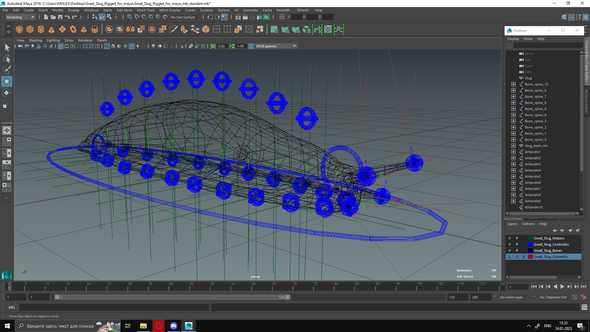This screenshot has width=590, height=332.
Task: Click the Undo arrow icon
Action: (x=67, y=17)
